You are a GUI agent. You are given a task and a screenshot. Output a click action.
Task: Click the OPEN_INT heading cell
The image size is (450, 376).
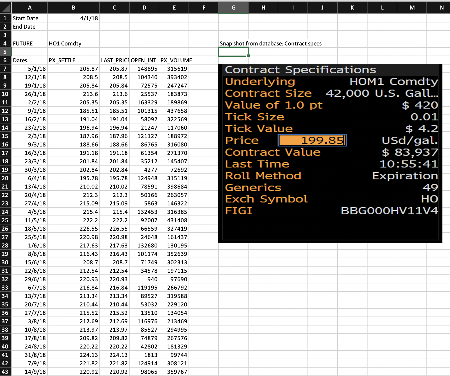click(x=144, y=60)
